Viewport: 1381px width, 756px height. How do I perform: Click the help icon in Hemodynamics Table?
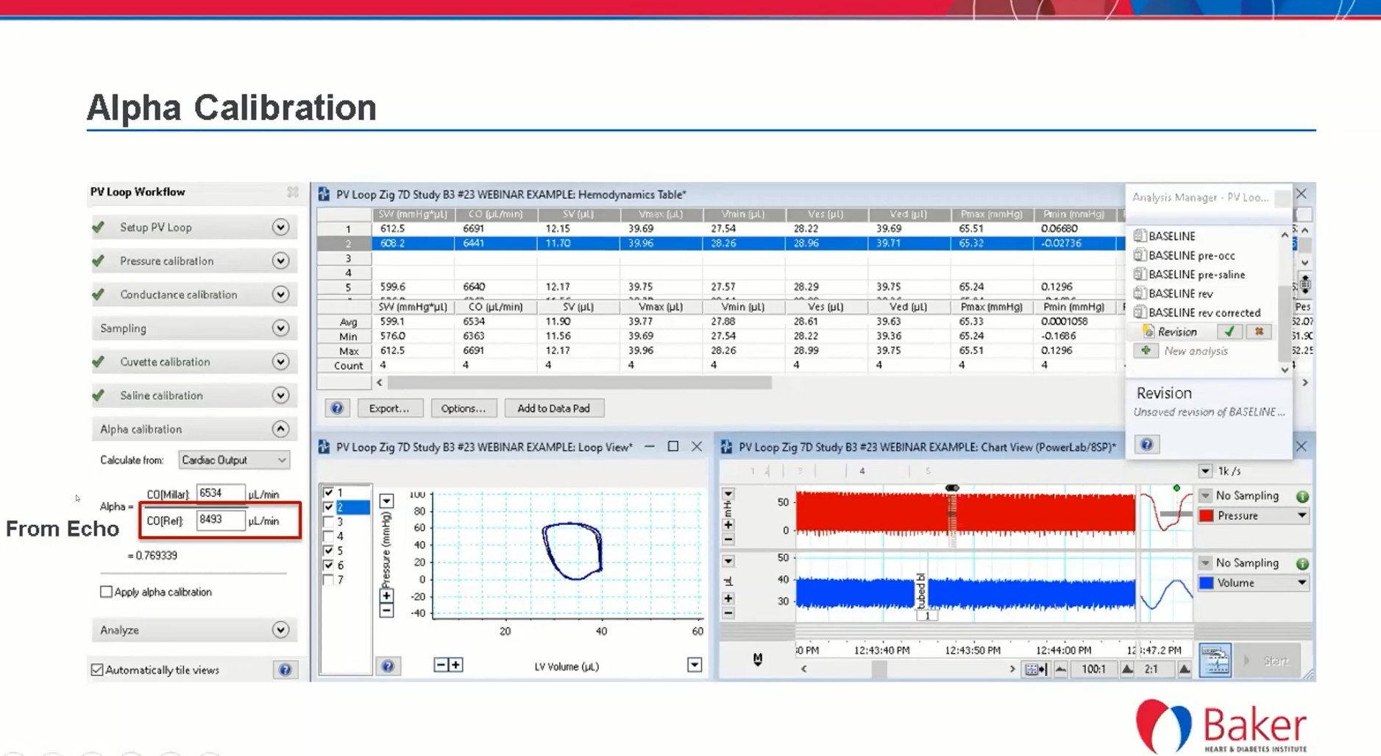click(337, 409)
